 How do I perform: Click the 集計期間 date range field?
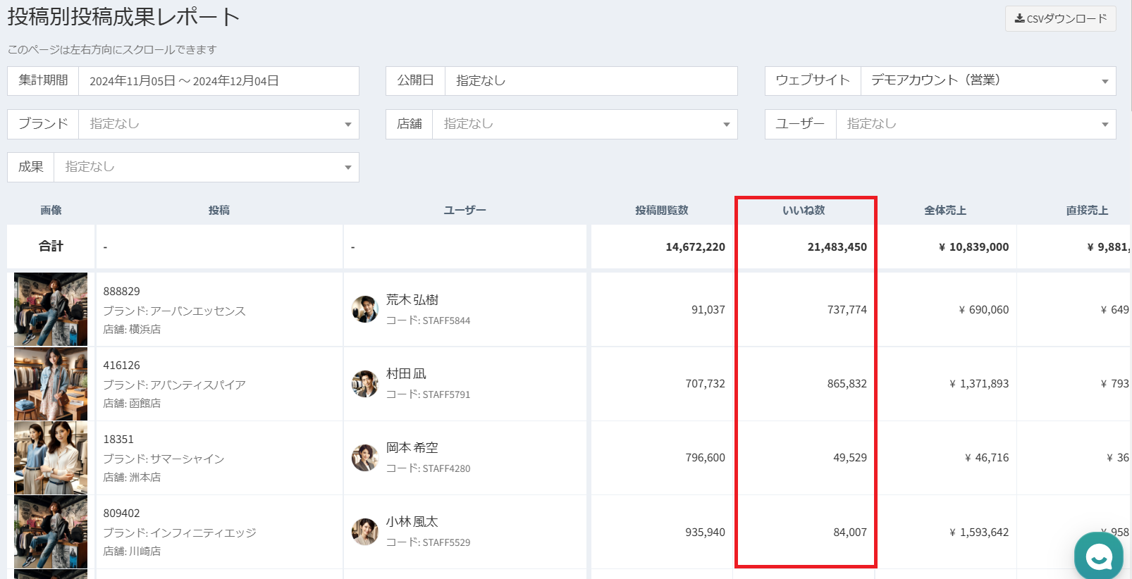[219, 81]
